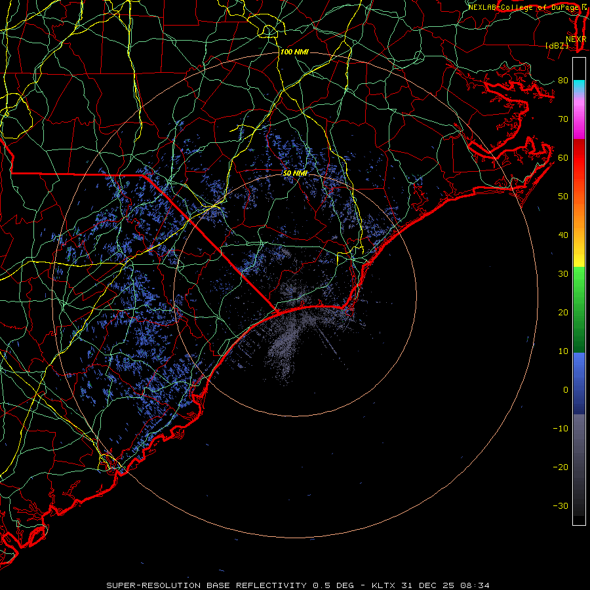Click the magenta band of the color bar
590x590 pixels.
point(579,120)
